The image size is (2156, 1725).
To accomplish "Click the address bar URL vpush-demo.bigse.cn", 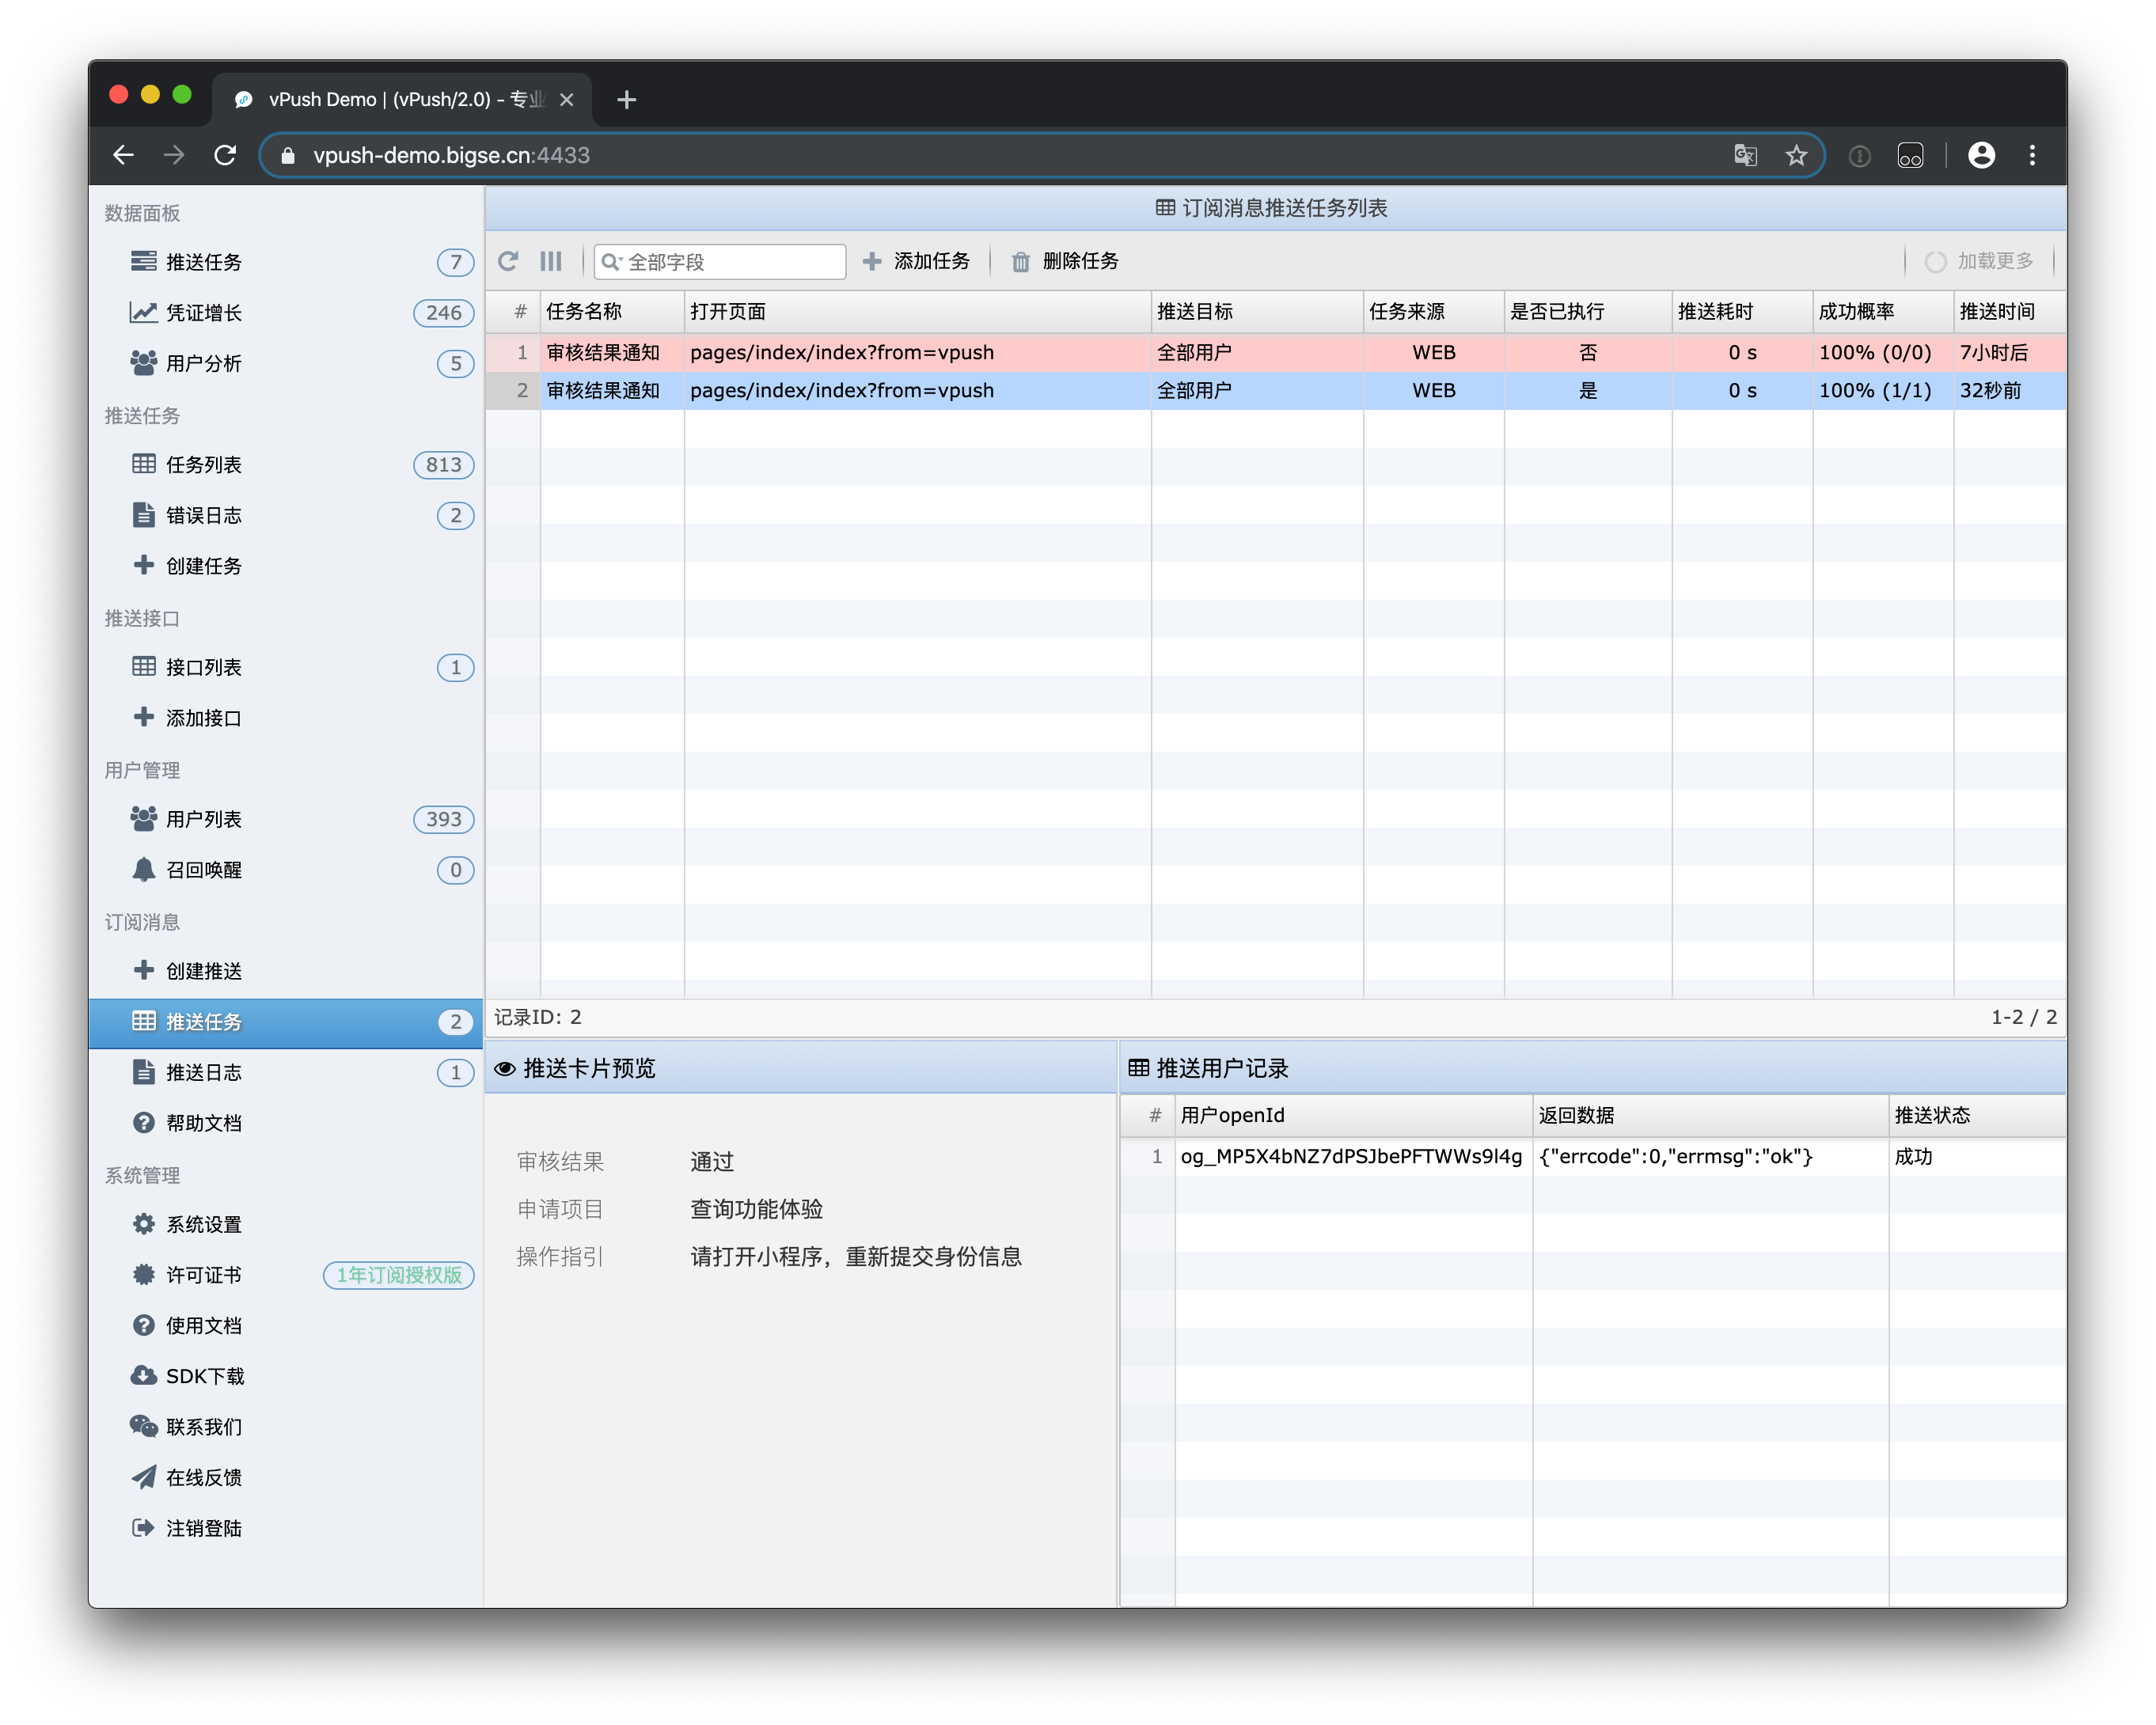I will (451, 155).
